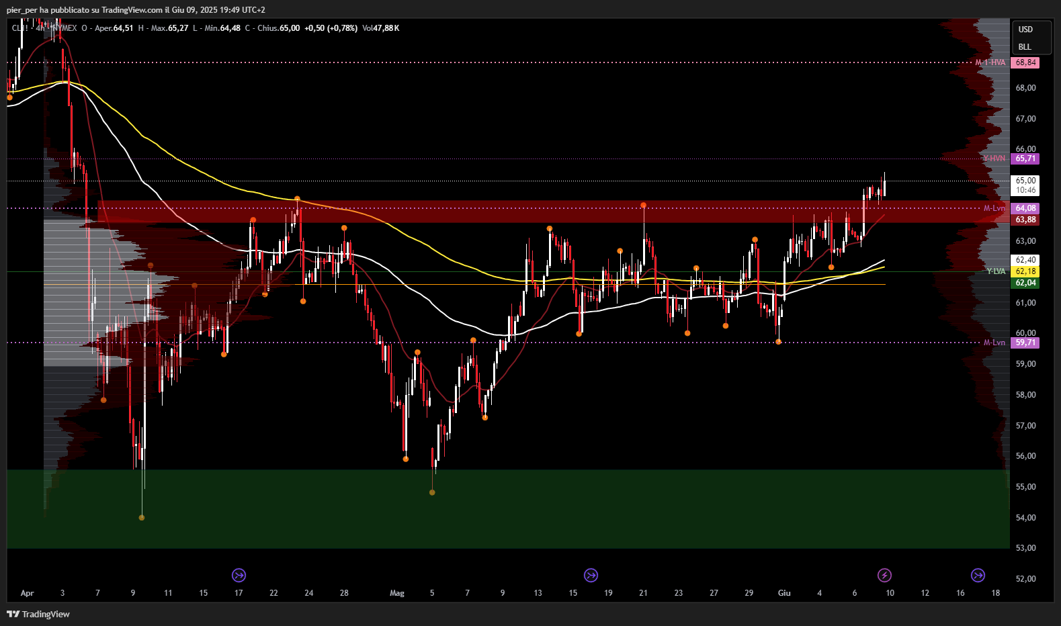The image size is (1061, 626).
Task: Click the purple 65,71 price tag
Action: [1025, 159]
